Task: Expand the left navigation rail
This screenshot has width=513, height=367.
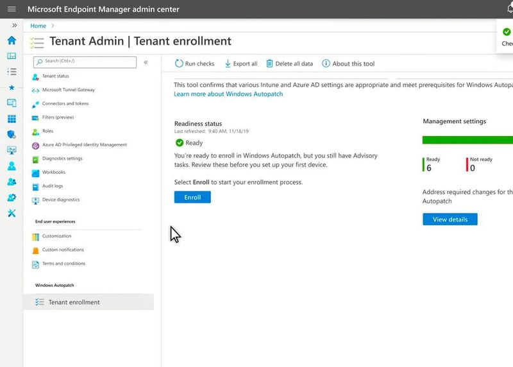Action: point(14,26)
